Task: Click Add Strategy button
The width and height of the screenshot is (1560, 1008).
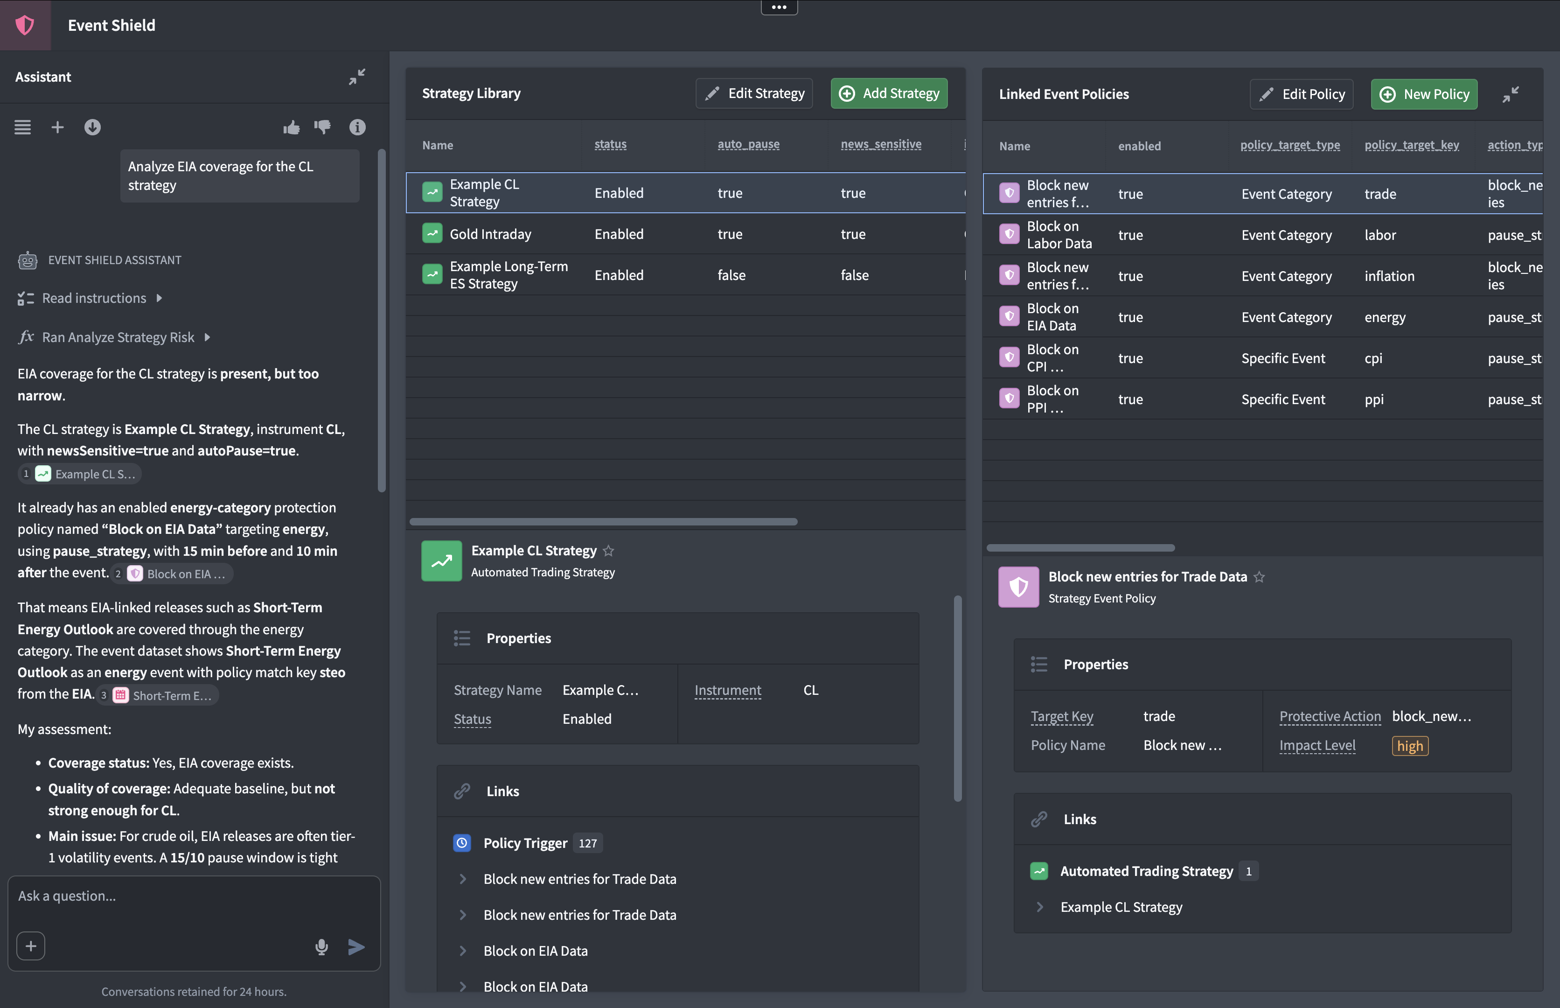Action: [889, 94]
